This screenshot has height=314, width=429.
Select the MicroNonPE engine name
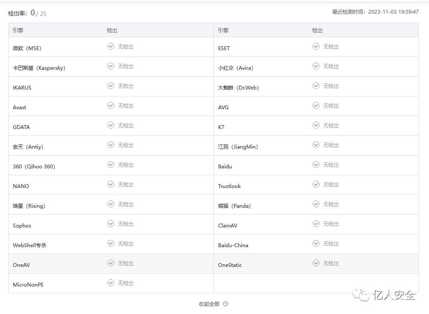point(28,285)
